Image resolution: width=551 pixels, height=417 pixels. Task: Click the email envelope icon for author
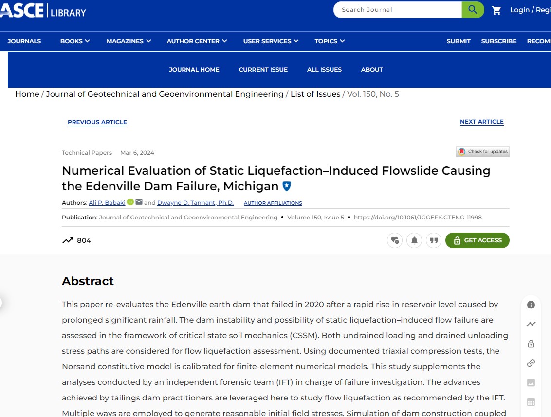click(139, 202)
